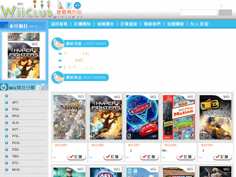Screen dimensions: 236x177
Task: Click the power icon beside Wii商品分類
Action: (4, 87)
